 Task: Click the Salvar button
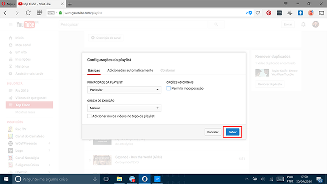point(233,132)
